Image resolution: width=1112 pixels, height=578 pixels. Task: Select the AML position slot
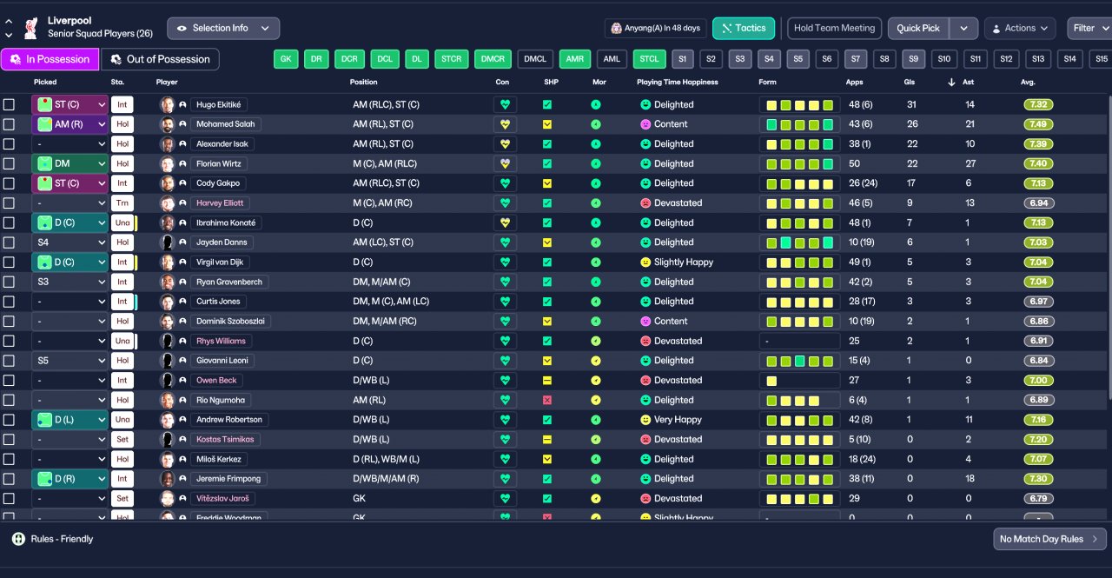click(612, 59)
